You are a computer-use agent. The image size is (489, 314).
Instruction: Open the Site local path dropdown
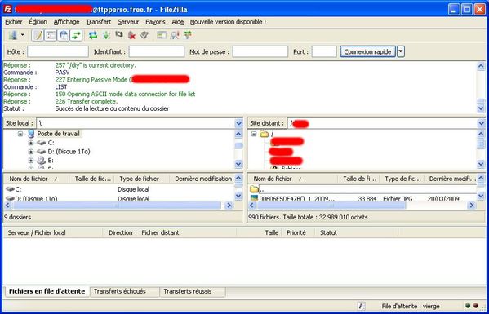[x=239, y=123]
